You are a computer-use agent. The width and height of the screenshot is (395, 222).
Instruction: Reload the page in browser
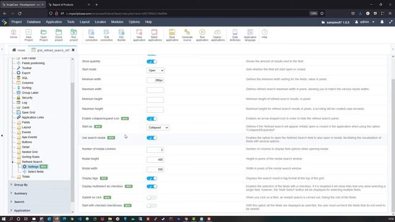[20, 14]
